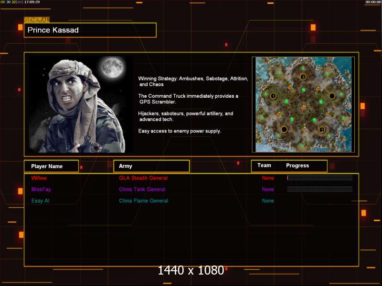Viewport: 382px width, 286px height.
Task: Click the orange tech building icon at the map center
Action: 303,107
